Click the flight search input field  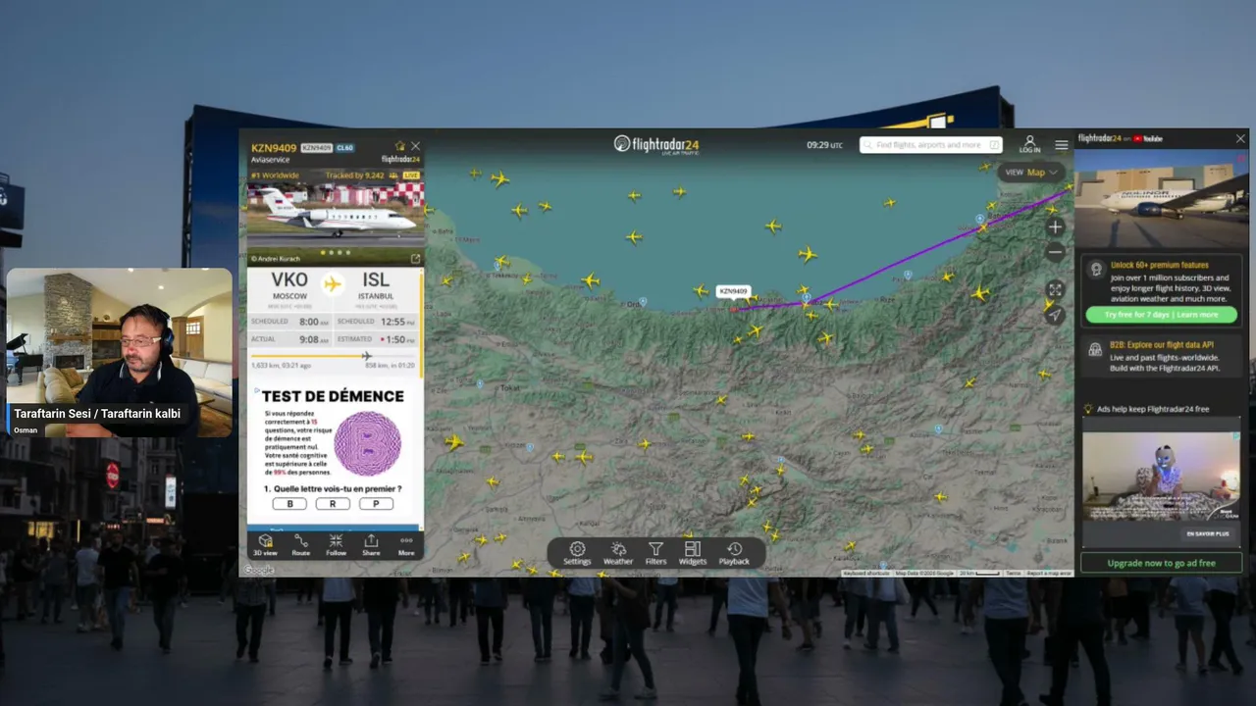[x=930, y=145]
